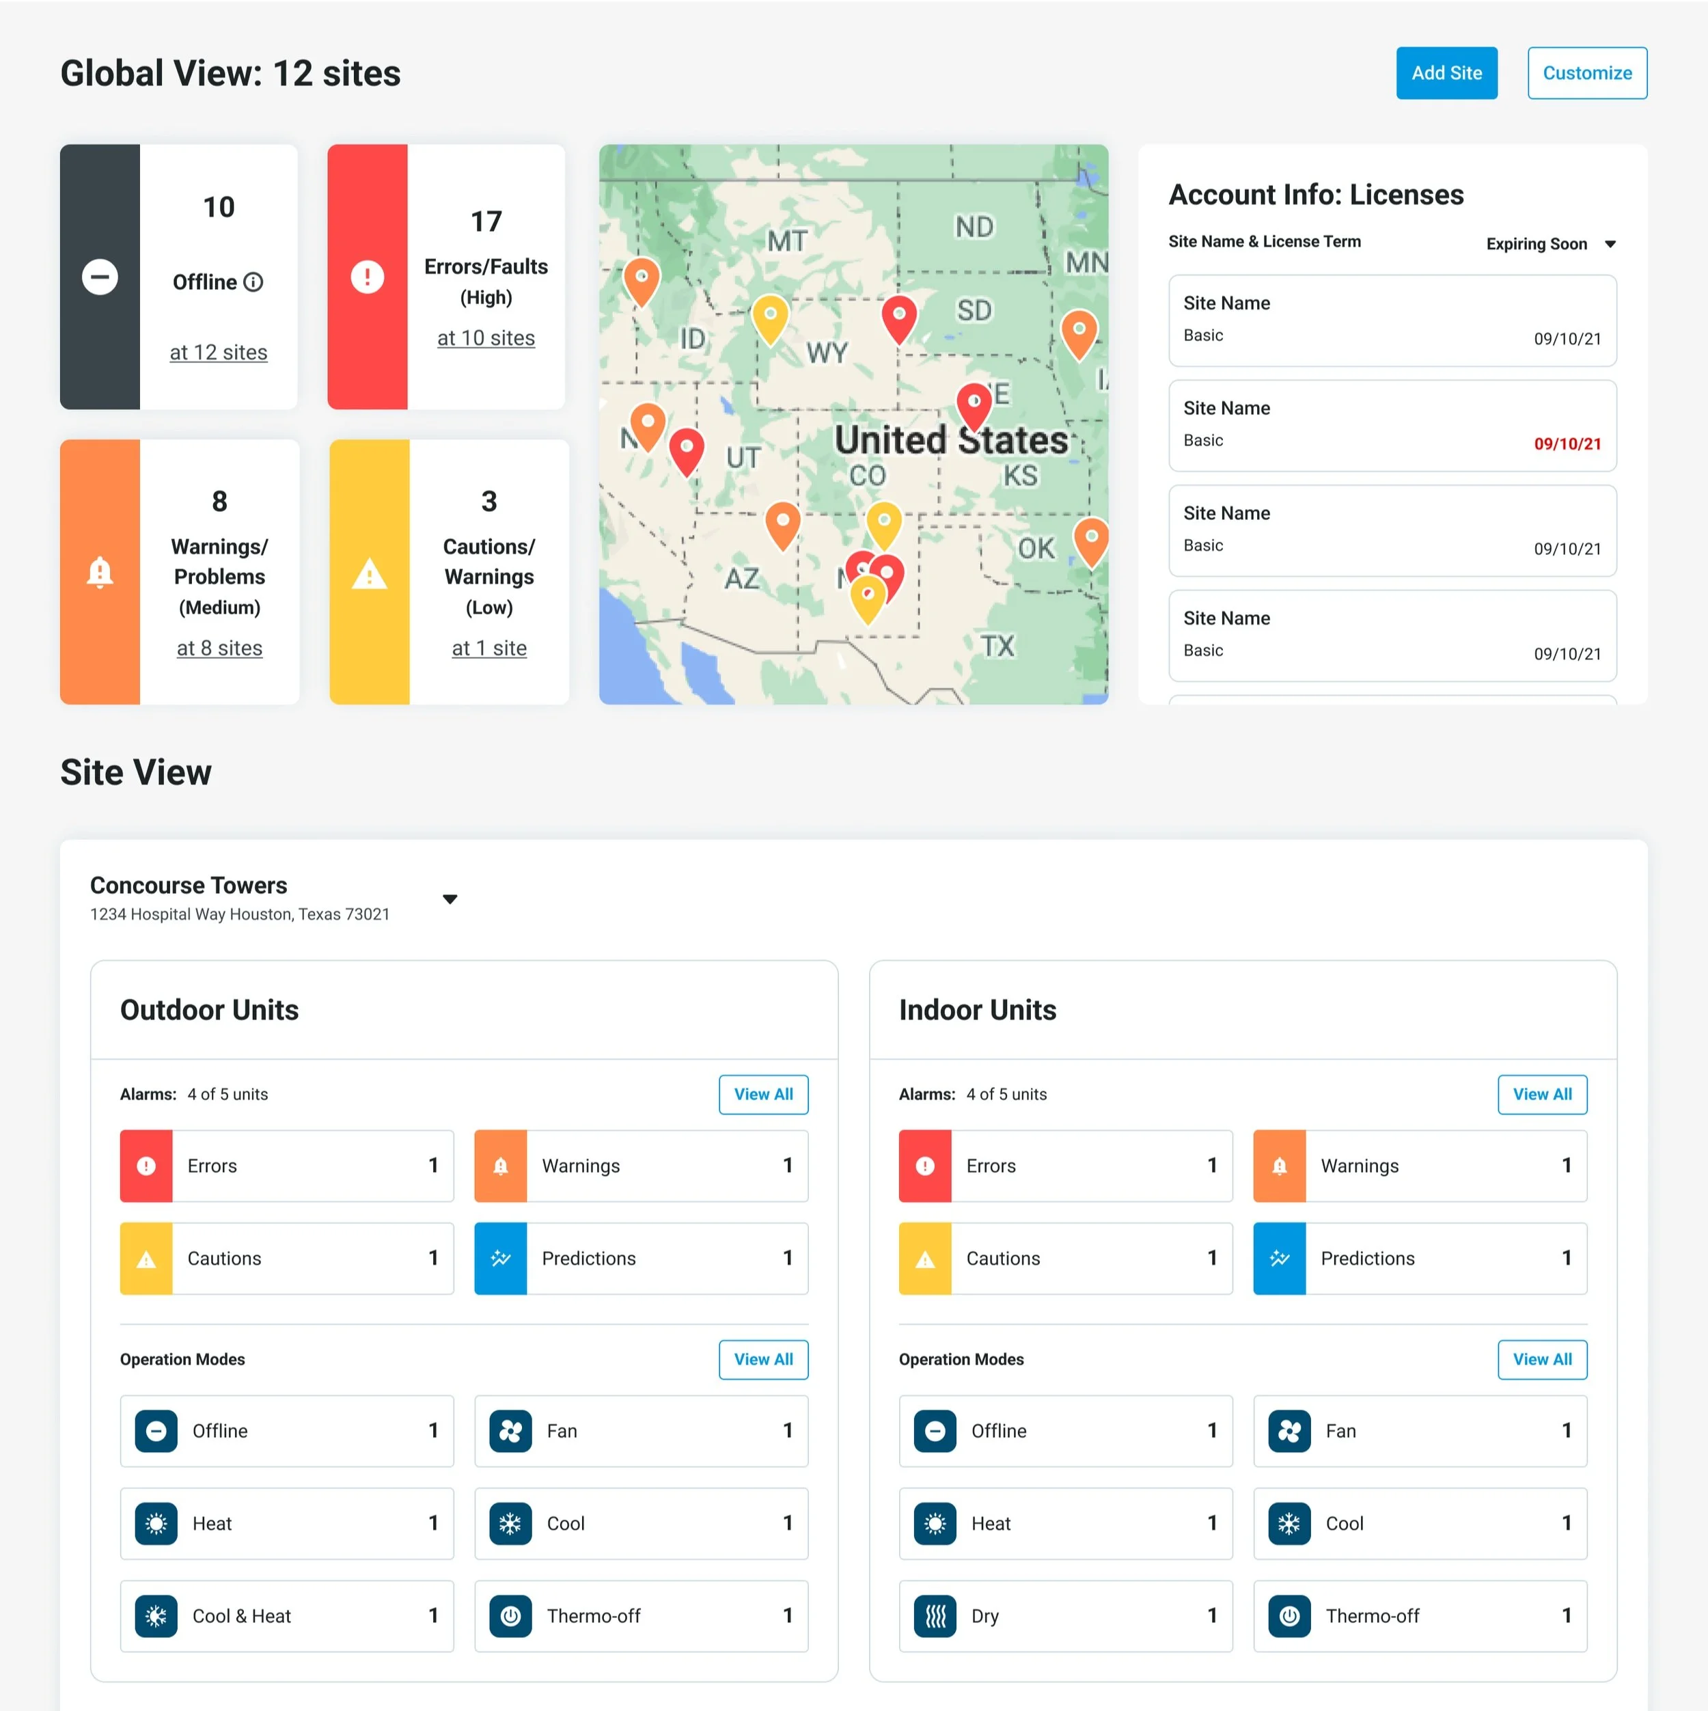Click the Indoor Units Dry mode icon
Screen dimensions: 1708x1711
[935, 1616]
